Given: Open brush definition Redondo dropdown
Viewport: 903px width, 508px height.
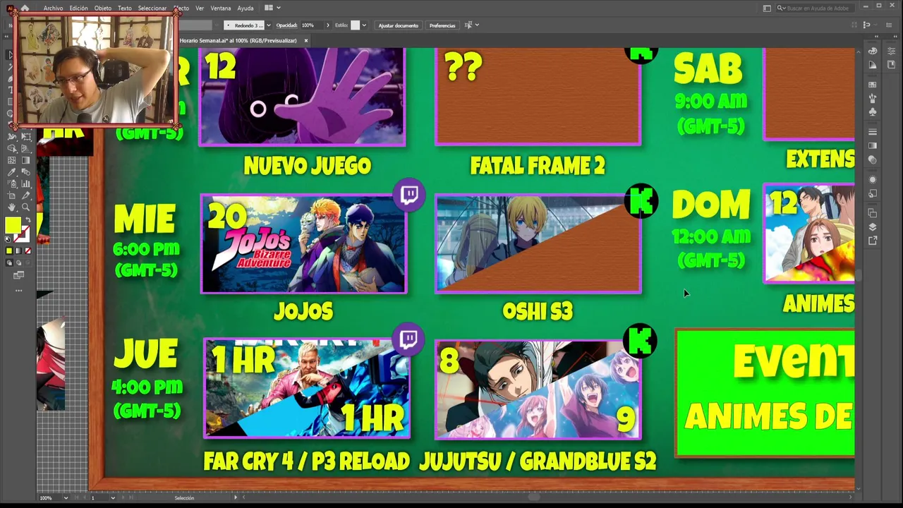Looking at the screenshot, I should (x=268, y=25).
